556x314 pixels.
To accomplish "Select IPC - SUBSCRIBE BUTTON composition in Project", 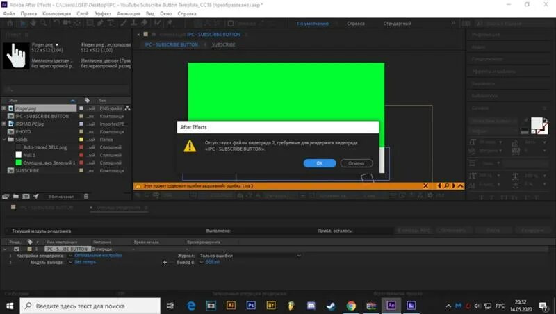I will click(42, 116).
